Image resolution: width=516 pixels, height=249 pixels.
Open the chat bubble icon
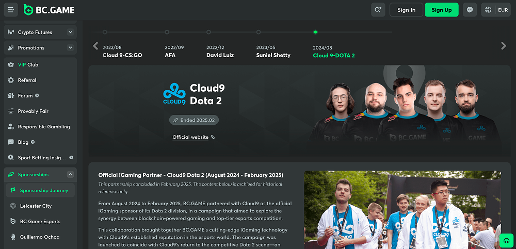(470, 10)
